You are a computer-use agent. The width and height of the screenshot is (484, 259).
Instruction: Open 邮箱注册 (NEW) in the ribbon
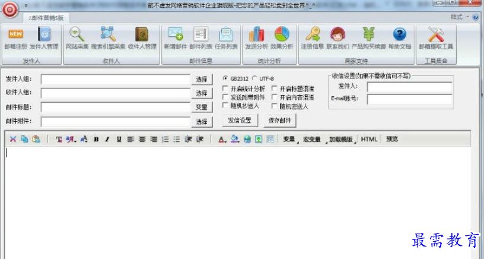[16, 39]
